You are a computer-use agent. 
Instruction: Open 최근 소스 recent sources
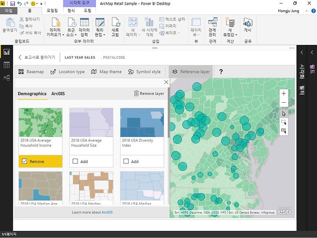[72, 27]
